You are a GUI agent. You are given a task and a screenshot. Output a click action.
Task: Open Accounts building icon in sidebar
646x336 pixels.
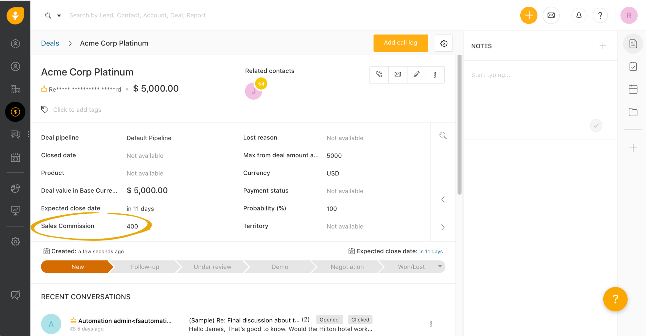pos(15,89)
